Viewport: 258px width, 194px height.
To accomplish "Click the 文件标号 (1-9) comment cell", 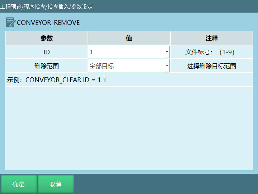I will (211, 52).
